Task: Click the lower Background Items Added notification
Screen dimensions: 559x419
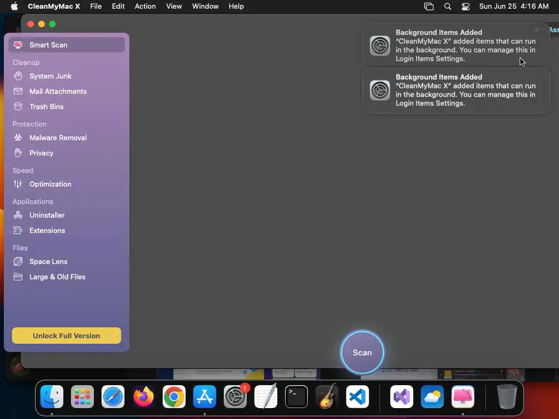Action: [x=456, y=91]
